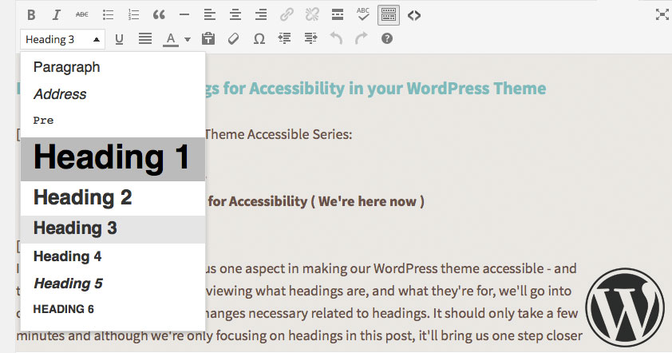This screenshot has width=672, height=353.
Task: Align text left
Action: click(210, 15)
